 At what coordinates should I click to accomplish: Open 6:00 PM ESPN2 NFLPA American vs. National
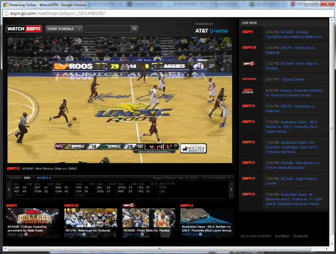(x=290, y=50)
